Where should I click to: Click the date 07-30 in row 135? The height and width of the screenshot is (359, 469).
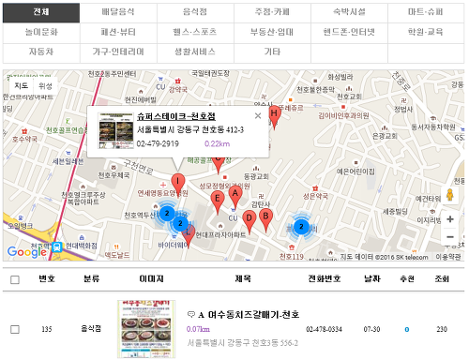pyautogui.click(x=371, y=329)
